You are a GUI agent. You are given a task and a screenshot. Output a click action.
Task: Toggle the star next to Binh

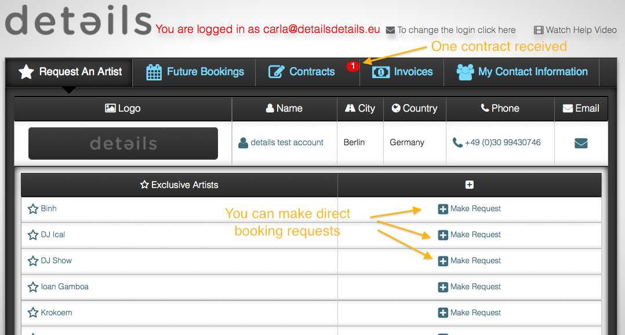33,208
